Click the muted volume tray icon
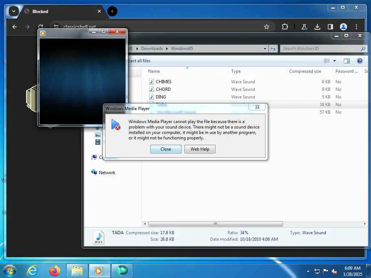 (334, 271)
